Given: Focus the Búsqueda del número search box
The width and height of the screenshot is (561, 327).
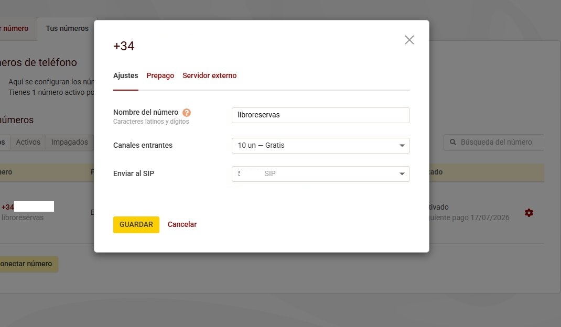Looking at the screenshot, I should (494, 143).
